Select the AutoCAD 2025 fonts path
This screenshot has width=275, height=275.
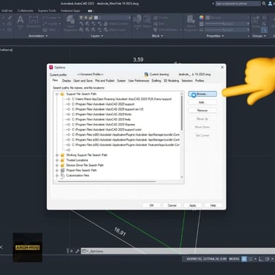click(102, 114)
